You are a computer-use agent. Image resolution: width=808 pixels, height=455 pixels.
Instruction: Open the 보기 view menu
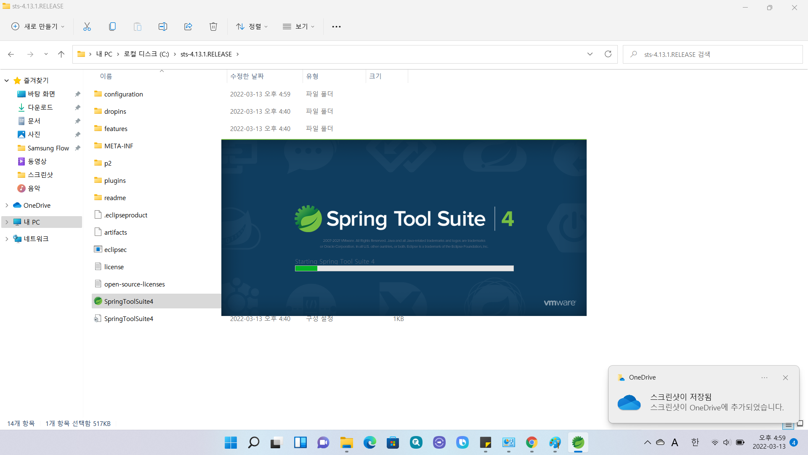[x=299, y=27]
